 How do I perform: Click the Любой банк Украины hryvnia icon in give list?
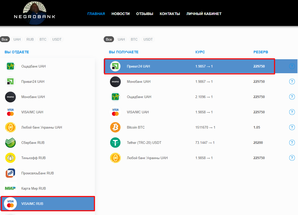(x=10, y=127)
